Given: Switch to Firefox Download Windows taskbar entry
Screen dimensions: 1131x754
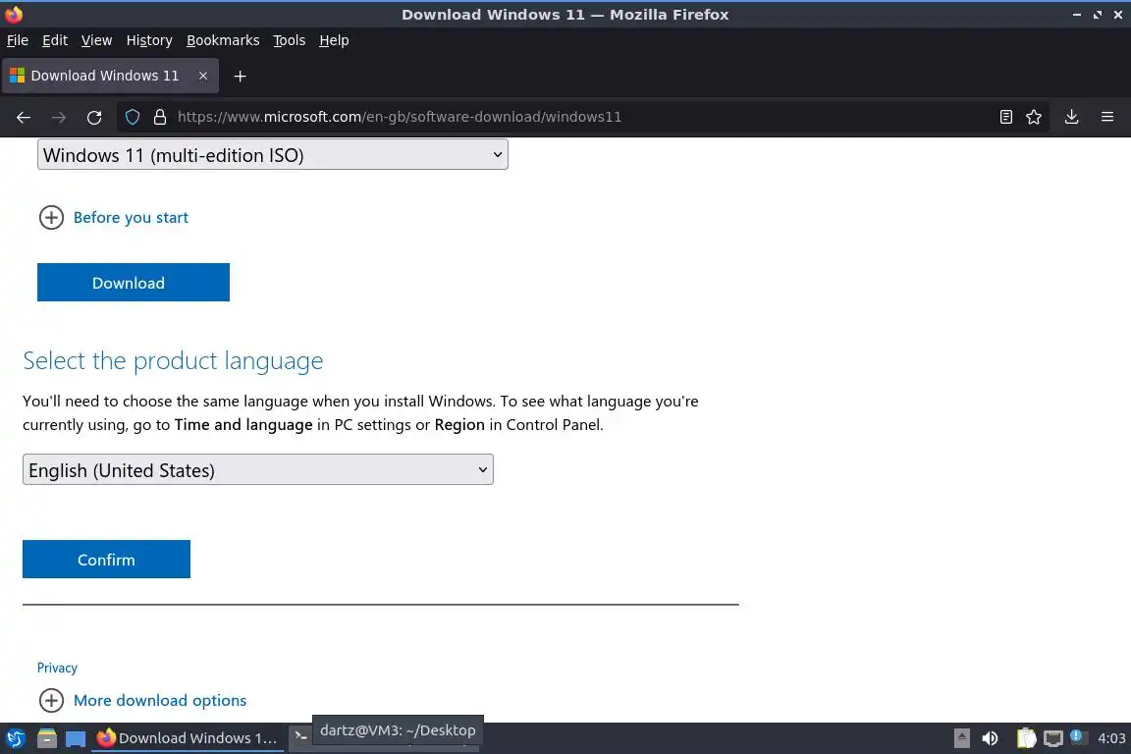Looking at the screenshot, I should coord(188,738).
